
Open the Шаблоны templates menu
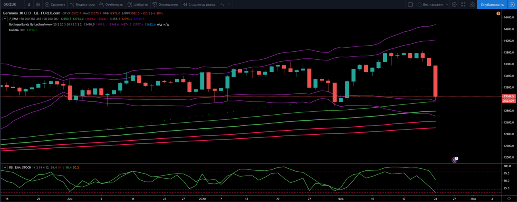137,4
